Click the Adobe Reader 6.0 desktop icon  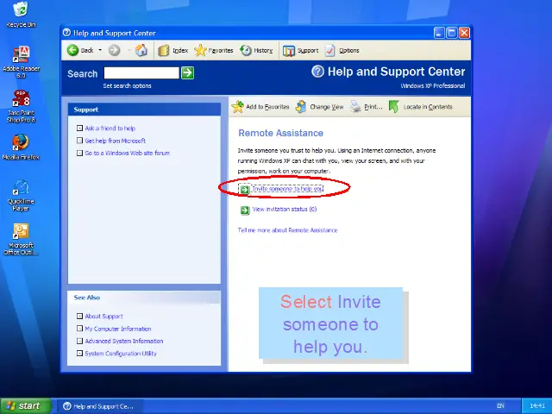click(21, 62)
